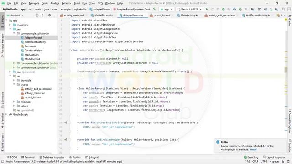Select DatabaseHelper in project tree
Viewport: 292px width, 164px height.
tap(33, 51)
